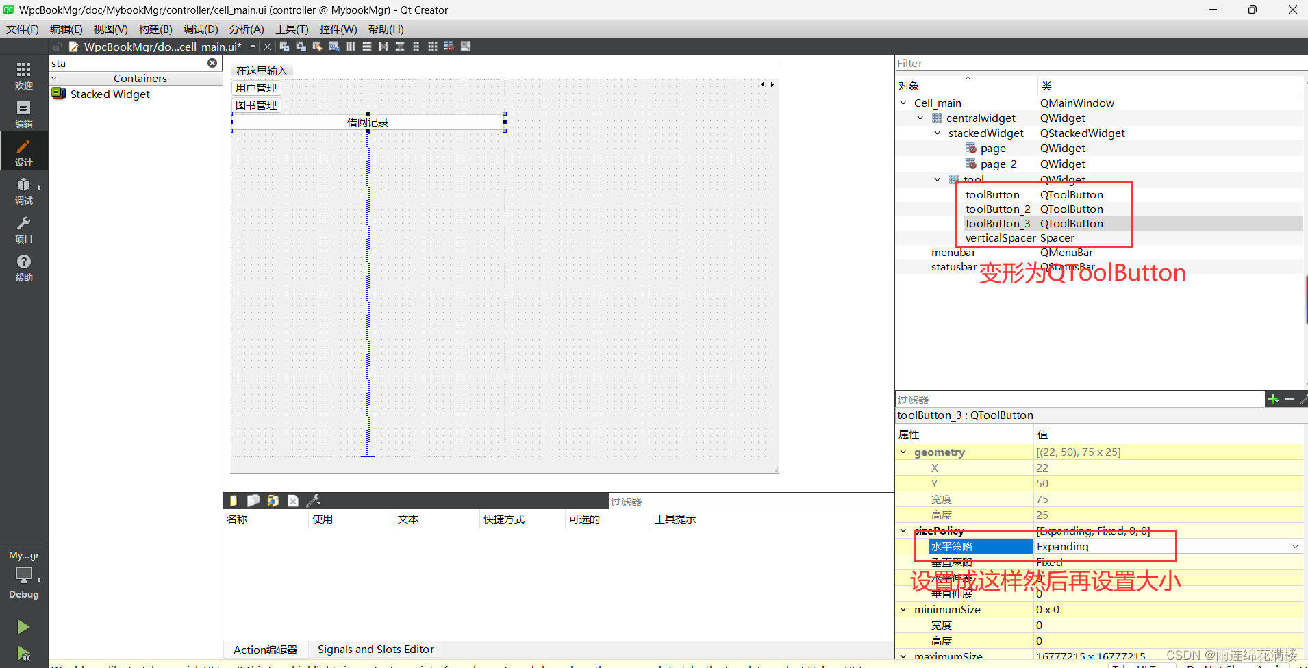Select toolButton_2 in object tree
Screen dimensions: 1308x668
pyautogui.click(x=998, y=209)
